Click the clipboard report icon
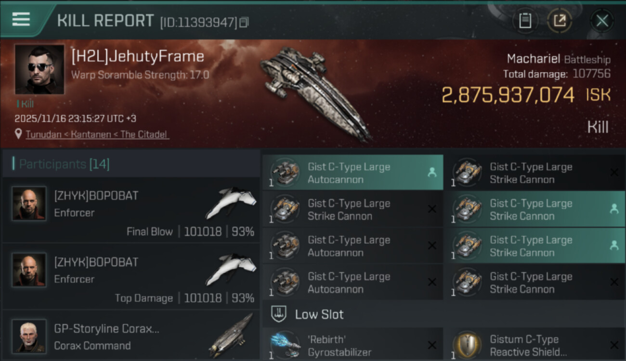 525,20
